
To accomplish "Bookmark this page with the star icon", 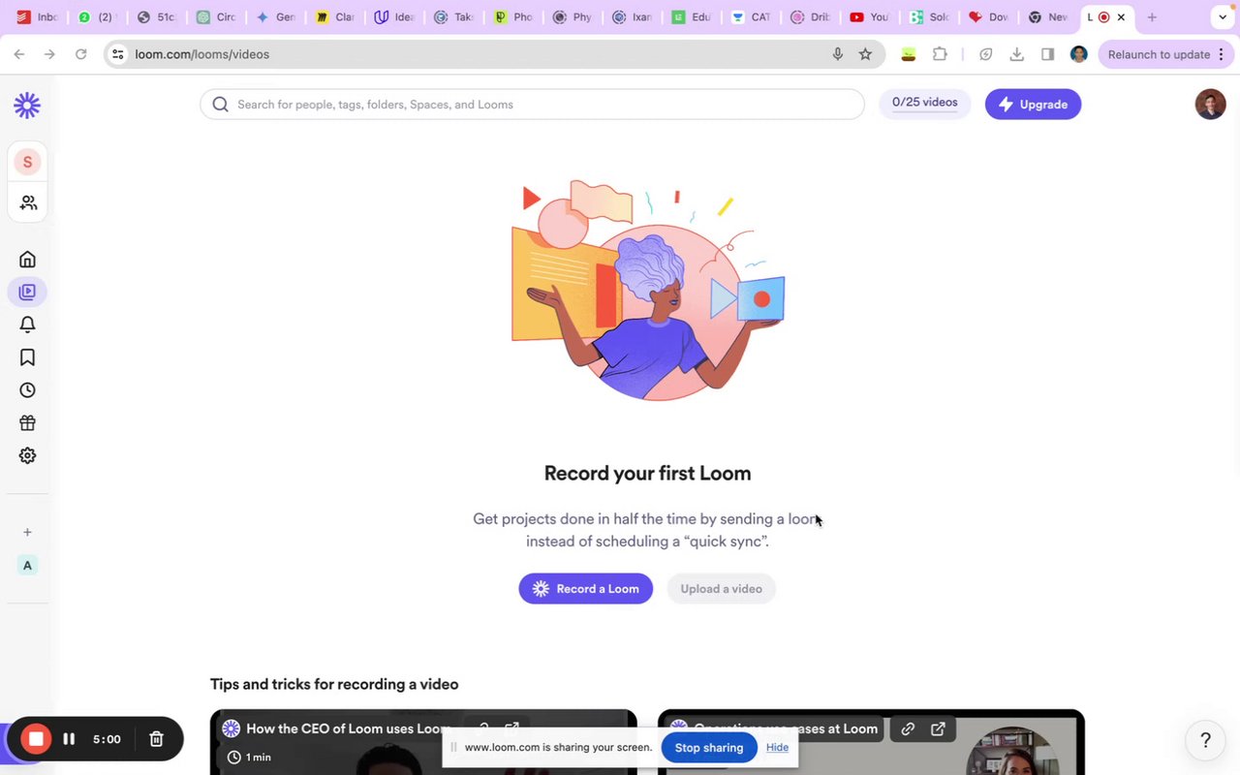I will pos(865,54).
